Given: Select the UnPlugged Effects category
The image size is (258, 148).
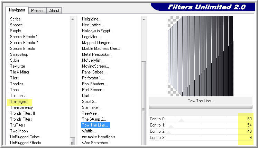Looking at the screenshot, I should pos(26,143).
